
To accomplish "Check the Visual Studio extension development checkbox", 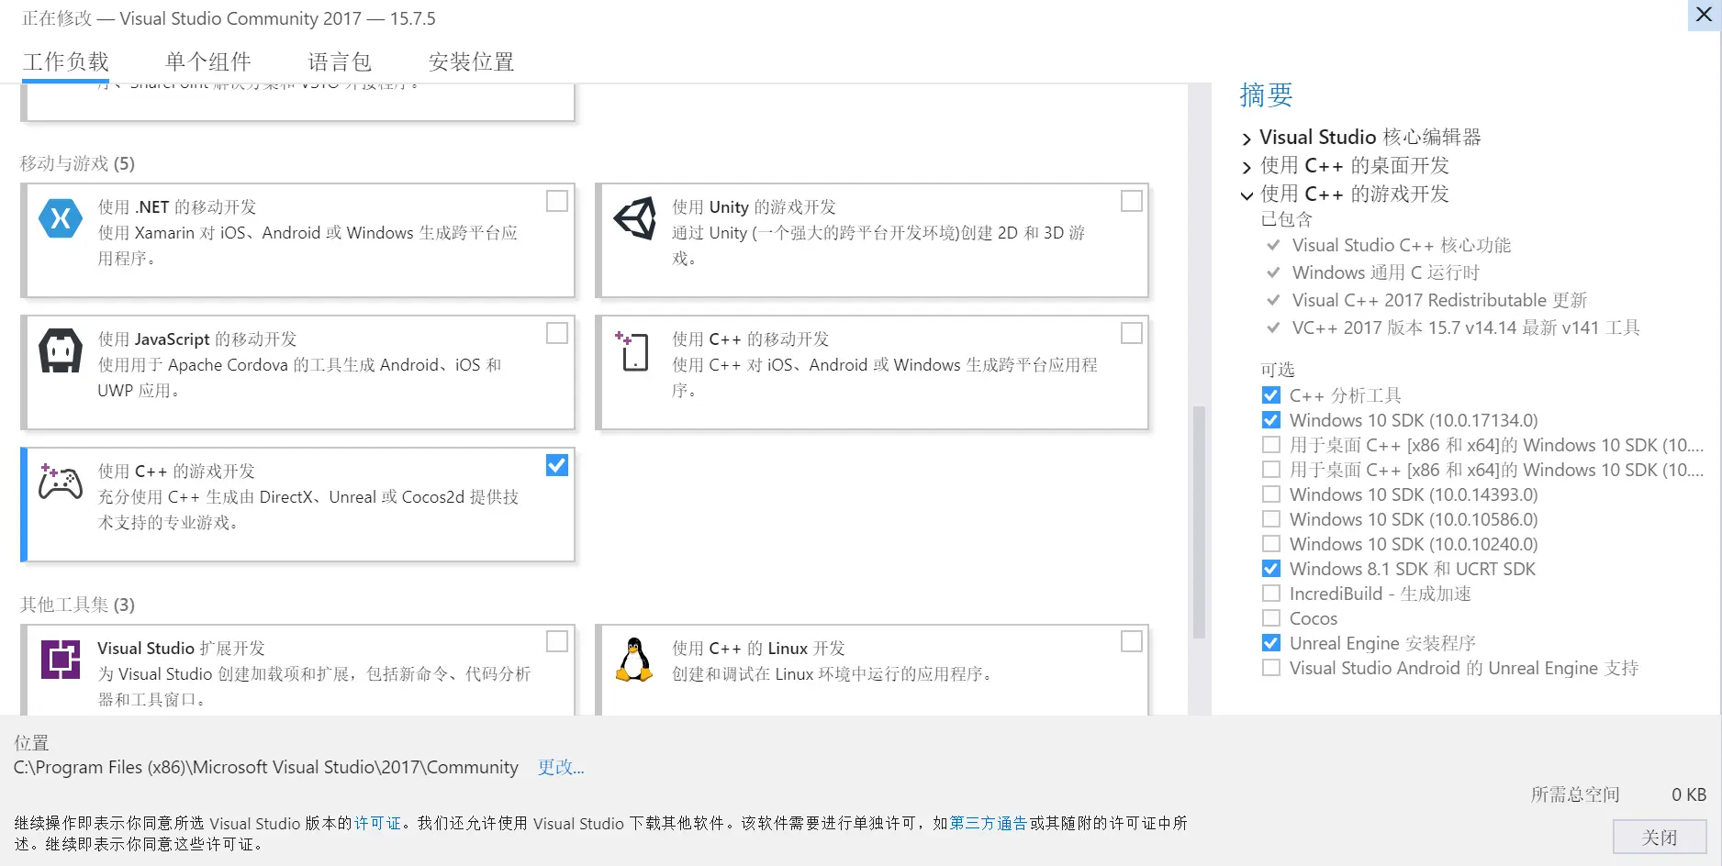I will click(557, 641).
